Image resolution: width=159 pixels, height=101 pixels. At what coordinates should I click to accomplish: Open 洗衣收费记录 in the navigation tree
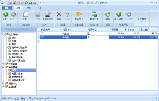[x=18, y=61]
